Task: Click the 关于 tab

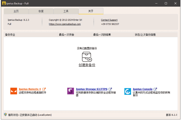Action: pos(91,11)
